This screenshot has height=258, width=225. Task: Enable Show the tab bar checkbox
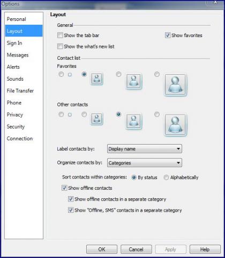[60, 35]
